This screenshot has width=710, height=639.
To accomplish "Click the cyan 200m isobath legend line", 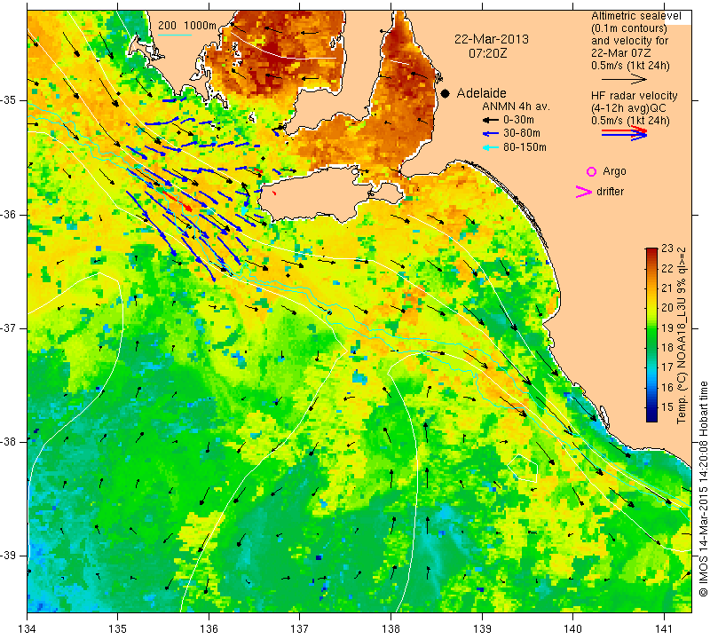I will tap(174, 35).
